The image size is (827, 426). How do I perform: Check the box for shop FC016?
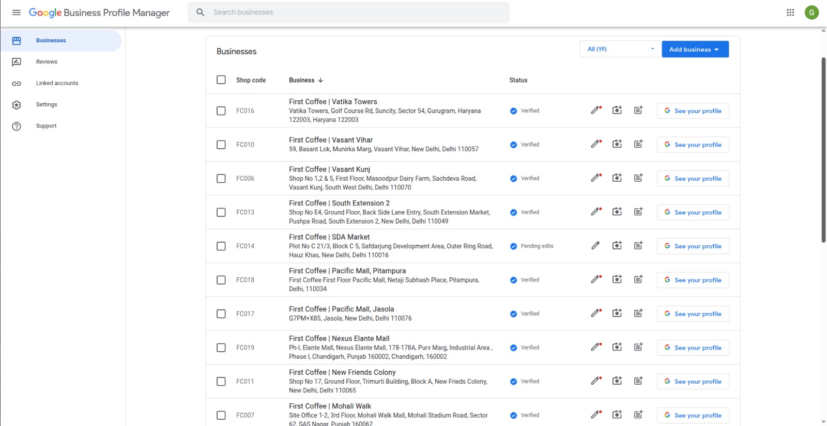pyautogui.click(x=221, y=111)
